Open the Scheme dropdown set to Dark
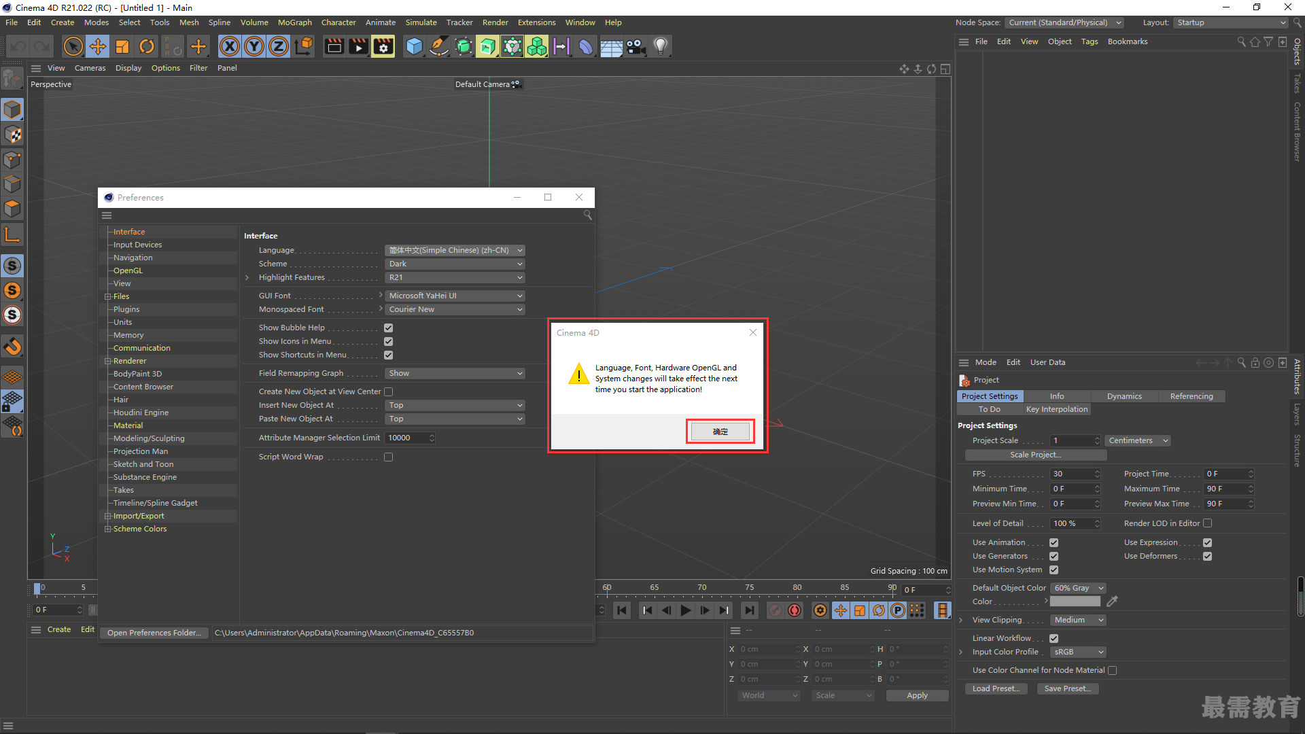 click(x=455, y=264)
